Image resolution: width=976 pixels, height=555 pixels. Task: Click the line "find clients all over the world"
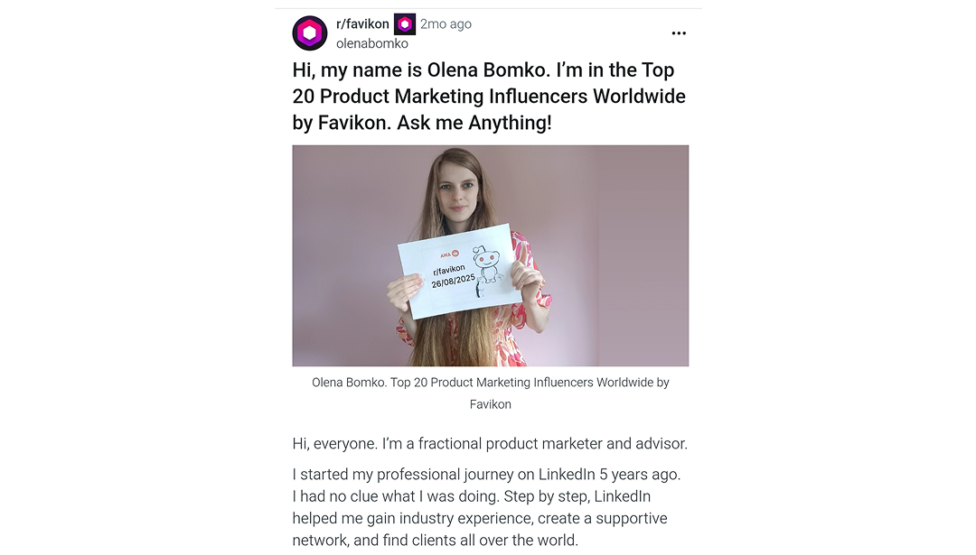435,541
